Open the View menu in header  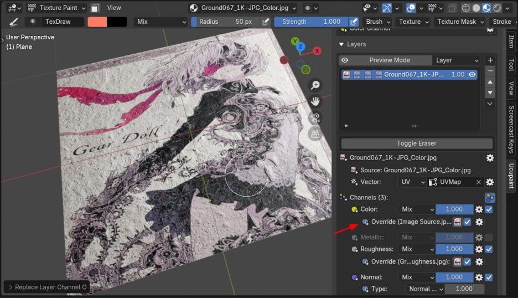(114, 8)
